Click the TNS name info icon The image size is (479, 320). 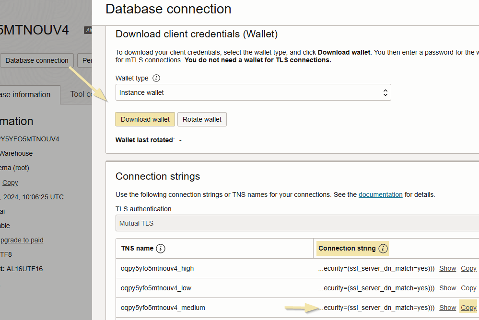(162, 248)
